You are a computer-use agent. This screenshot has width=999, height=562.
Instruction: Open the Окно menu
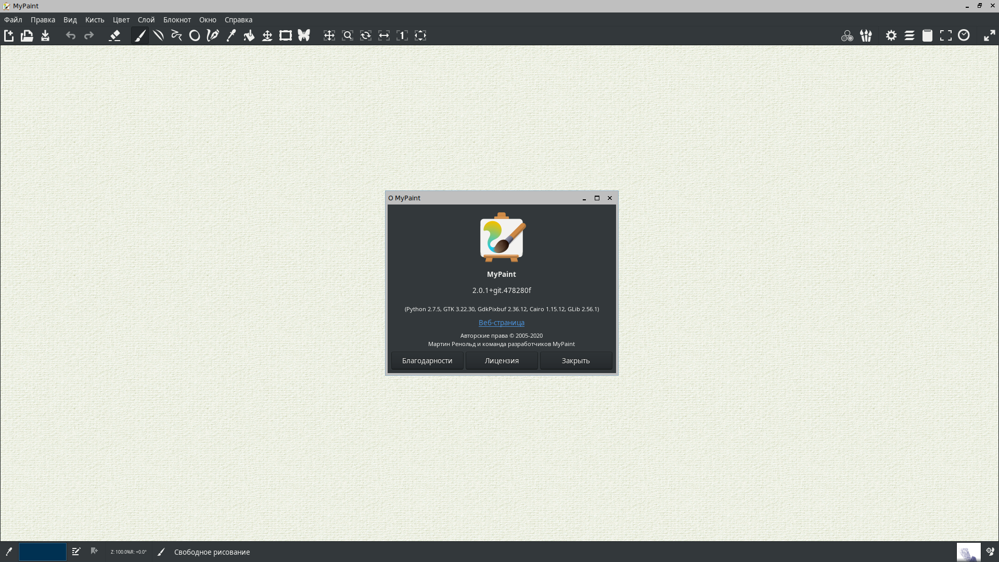click(x=208, y=20)
